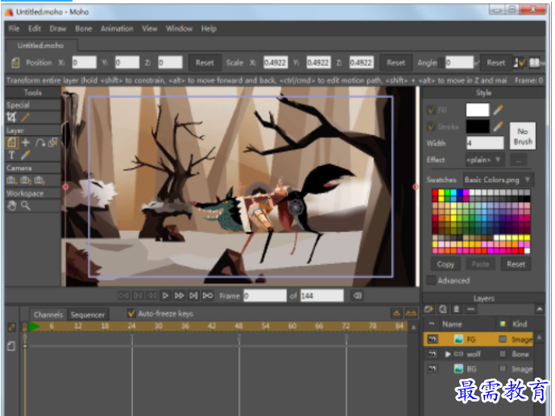Select the Text tool labeled T
The image size is (555, 416).
[x=11, y=154]
